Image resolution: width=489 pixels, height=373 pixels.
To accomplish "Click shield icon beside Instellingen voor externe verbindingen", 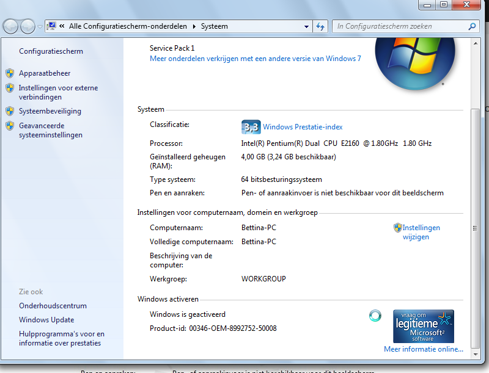I will tap(10, 88).
